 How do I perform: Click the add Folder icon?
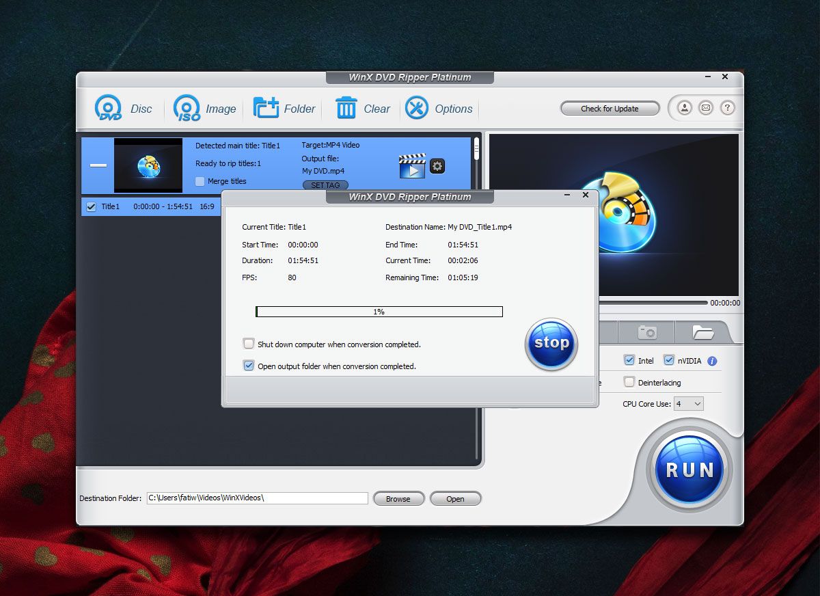tap(266, 108)
